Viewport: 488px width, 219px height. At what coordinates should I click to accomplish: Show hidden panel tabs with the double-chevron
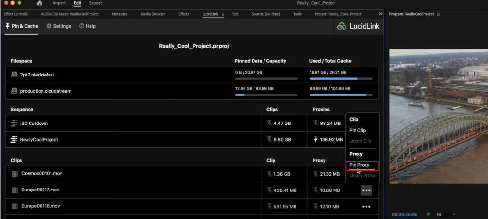tap(381, 14)
